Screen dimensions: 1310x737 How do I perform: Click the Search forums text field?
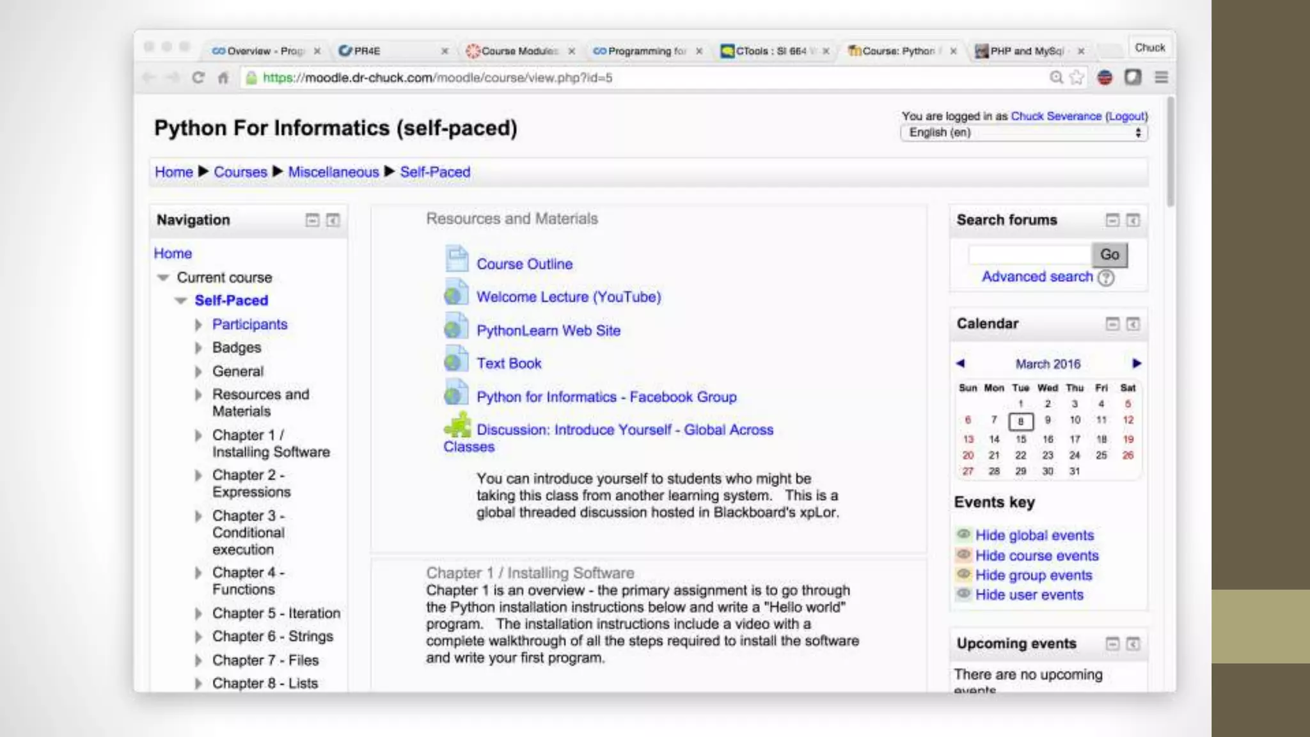[x=1029, y=255]
